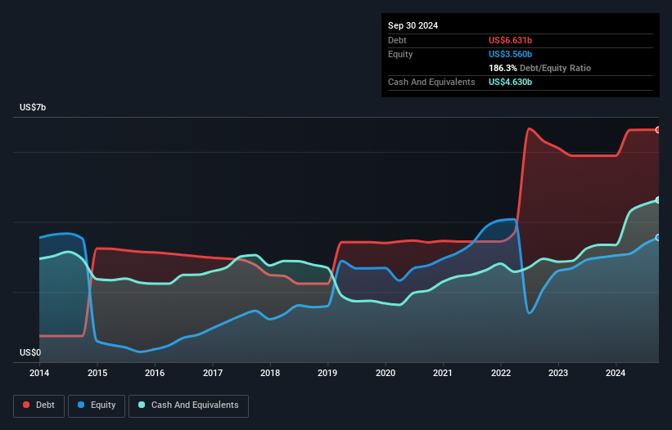The image size is (672, 430).
Task: Click the 2016 x-axis label
Action: 155,373
